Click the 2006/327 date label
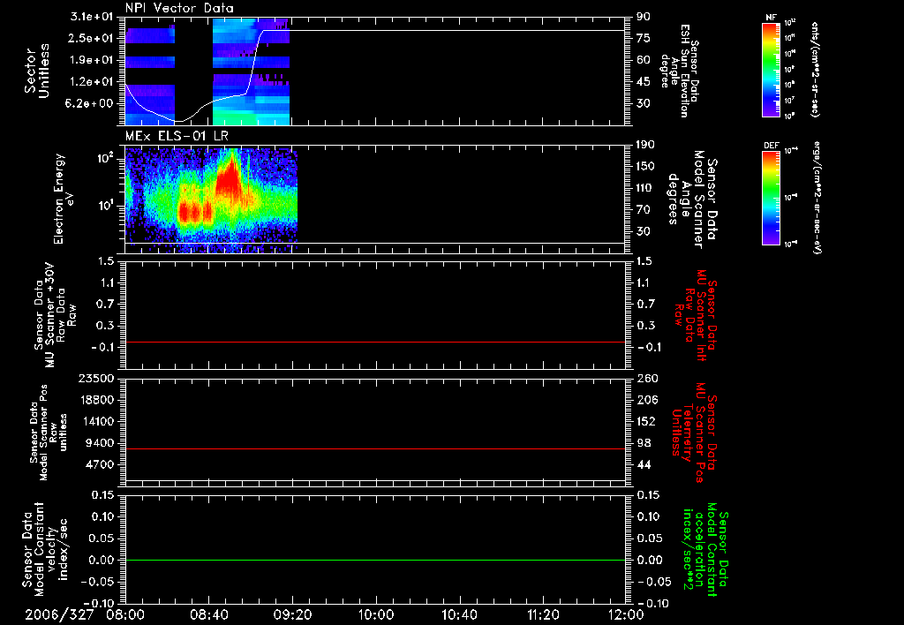 pos(59,614)
